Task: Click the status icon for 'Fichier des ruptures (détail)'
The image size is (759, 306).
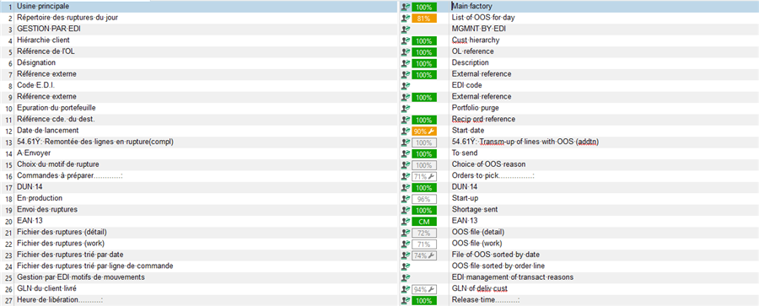Action: [x=406, y=233]
